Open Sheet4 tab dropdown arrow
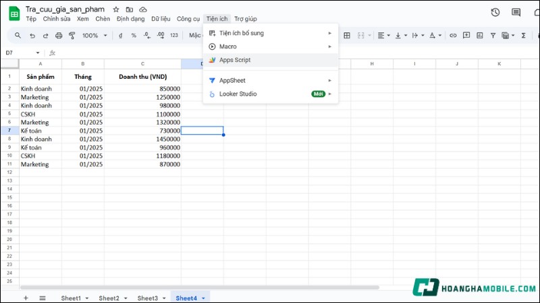 (x=203, y=298)
